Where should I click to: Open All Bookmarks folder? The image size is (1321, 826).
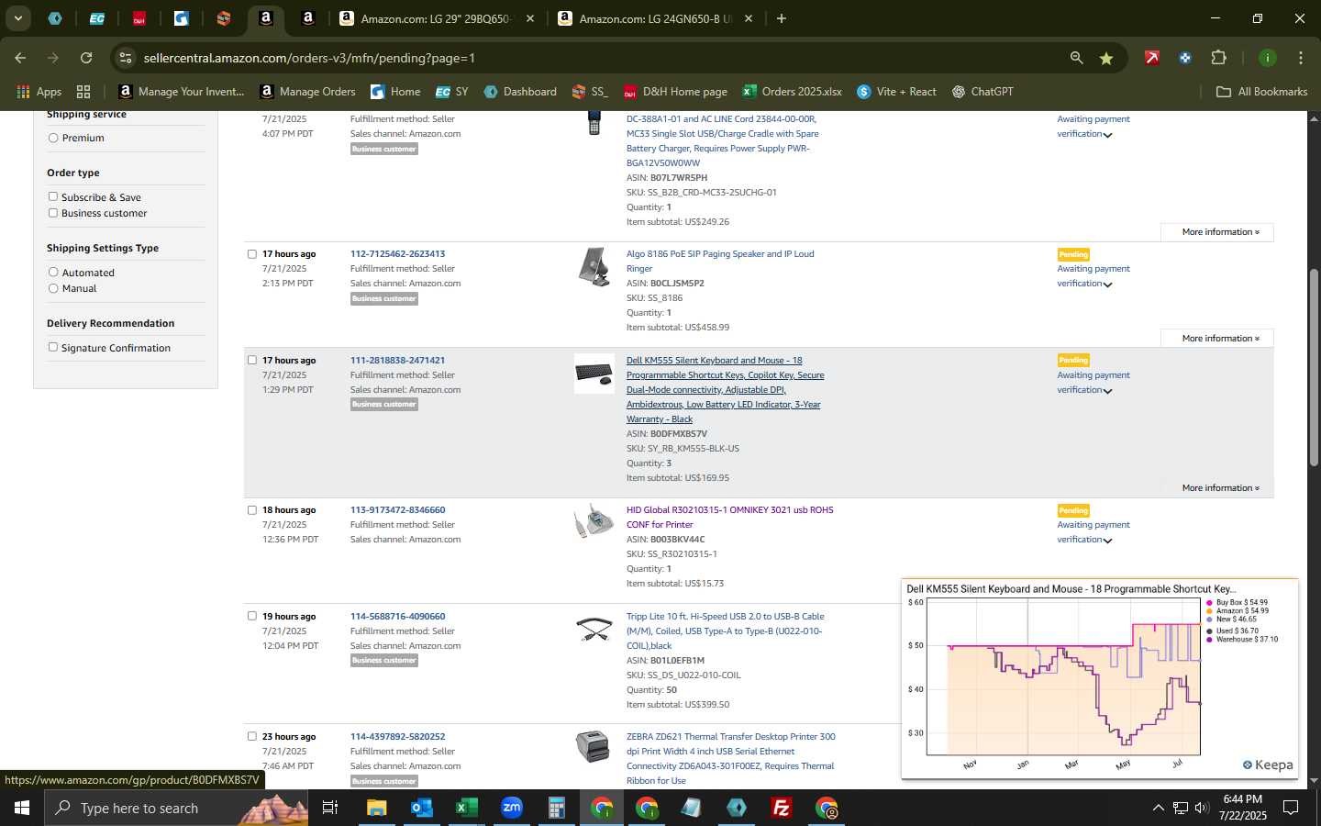pos(1261,92)
